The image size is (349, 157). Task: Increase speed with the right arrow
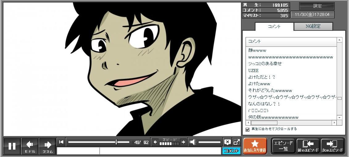[x=183, y=142]
